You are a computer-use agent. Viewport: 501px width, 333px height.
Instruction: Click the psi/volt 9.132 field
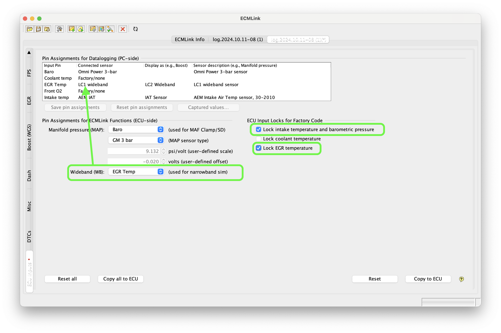(134, 151)
